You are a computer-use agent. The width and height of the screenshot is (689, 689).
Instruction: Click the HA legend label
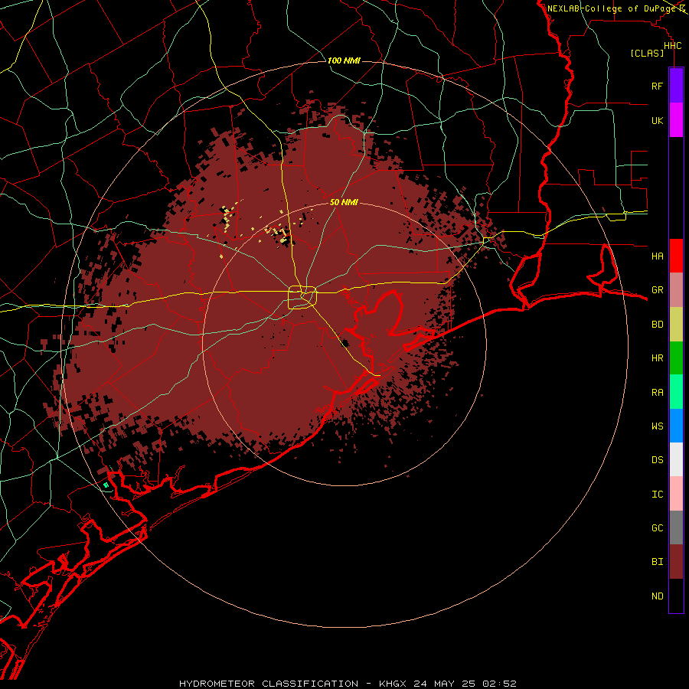pyautogui.click(x=657, y=256)
